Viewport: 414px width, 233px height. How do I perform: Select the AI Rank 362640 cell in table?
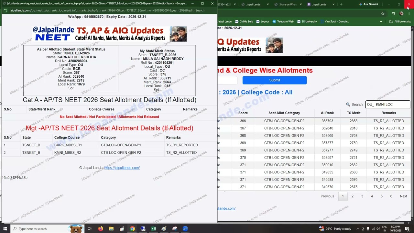click(327, 128)
